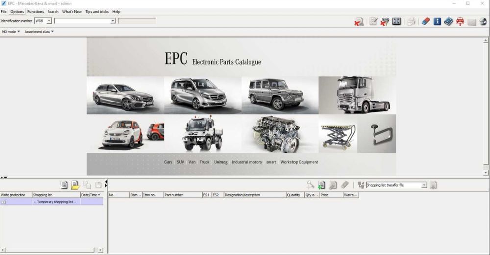
Task: Click the smart link in banner
Action: pyautogui.click(x=271, y=162)
